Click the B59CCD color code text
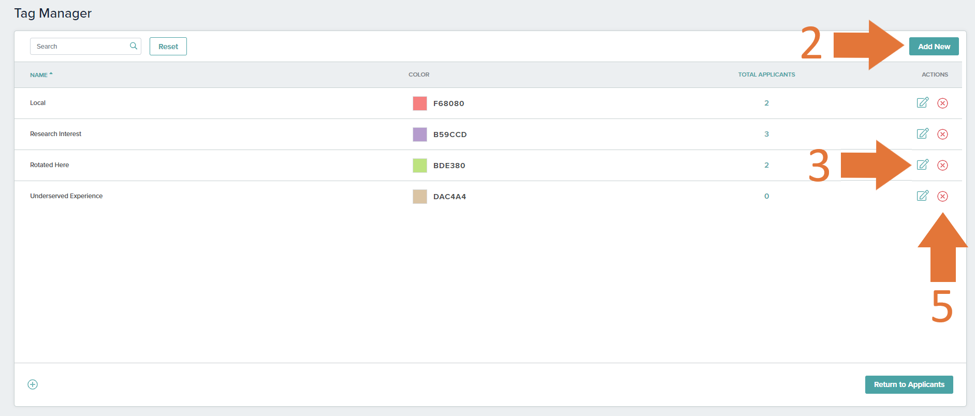975x416 pixels. 450,135
